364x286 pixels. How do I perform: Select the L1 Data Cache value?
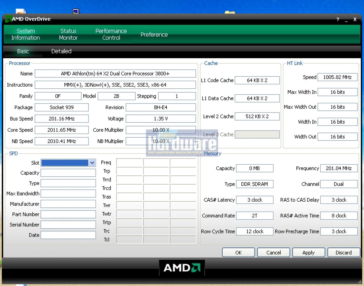(257, 98)
